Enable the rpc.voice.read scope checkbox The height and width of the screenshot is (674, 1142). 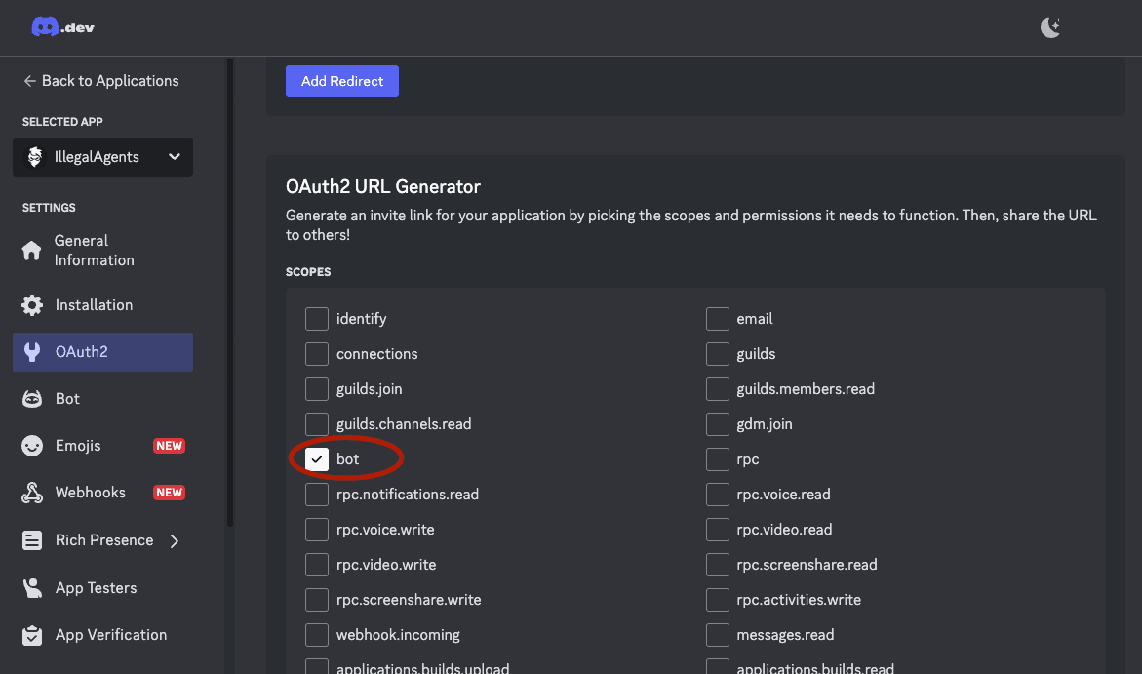pyautogui.click(x=718, y=494)
